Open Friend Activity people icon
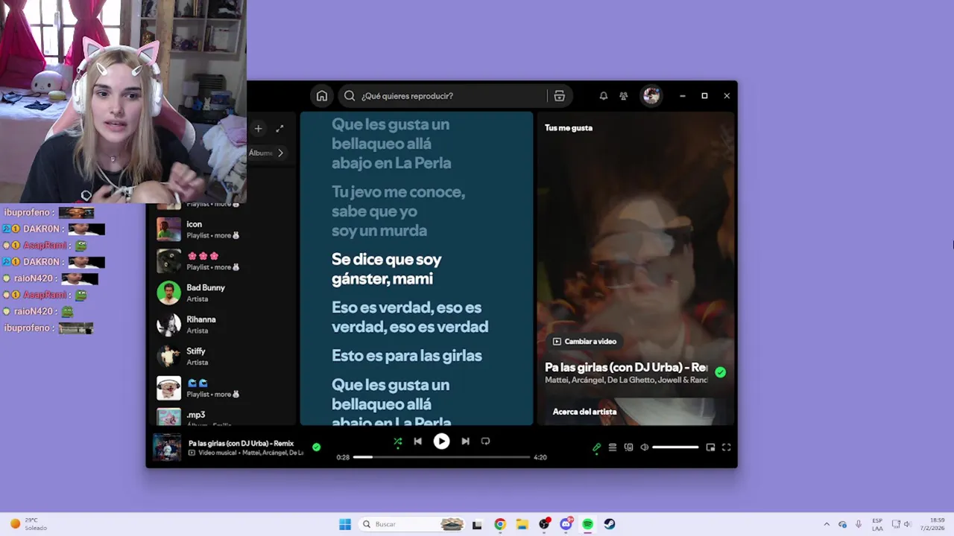 click(x=624, y=96)
